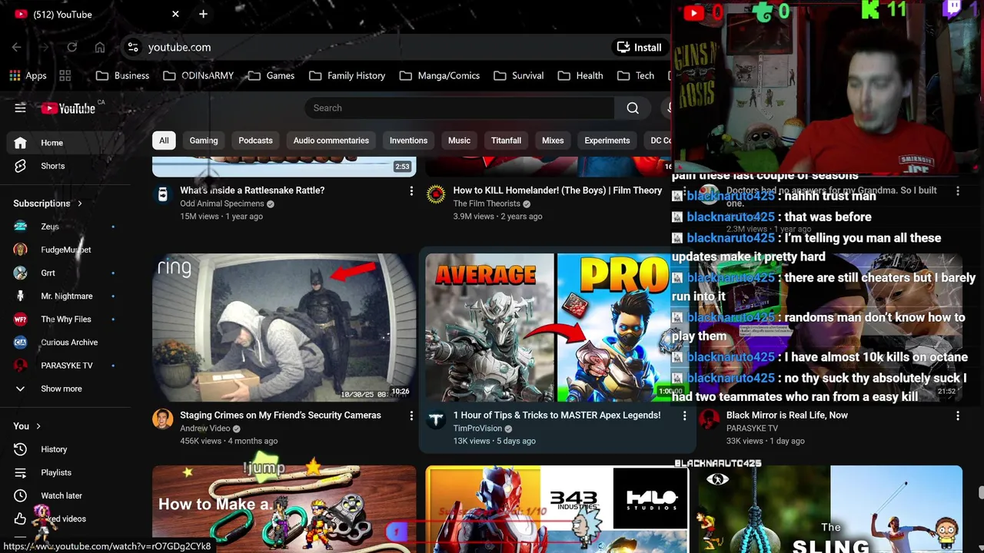Open the Survival bookmarks folder

pyautogui.click(x=519, y=76)
